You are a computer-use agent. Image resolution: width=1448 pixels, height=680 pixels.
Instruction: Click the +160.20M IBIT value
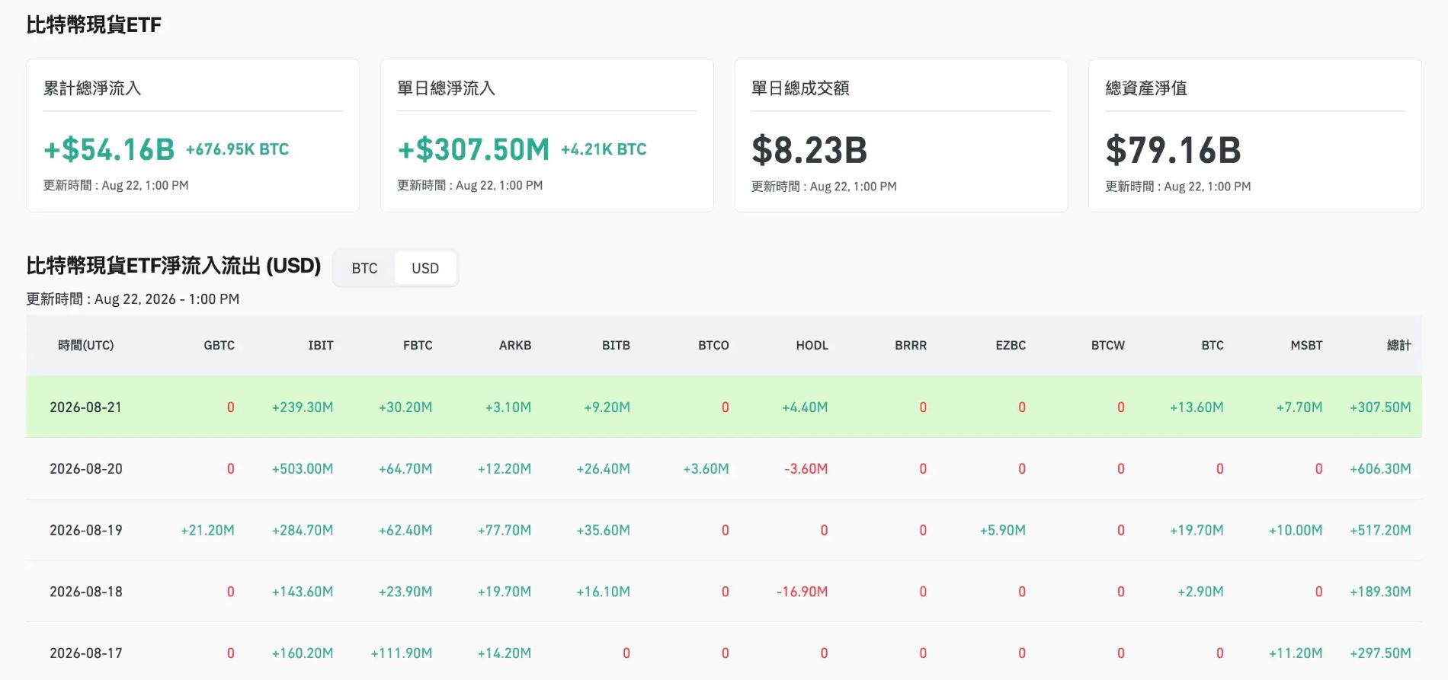(x=303, y=653)
